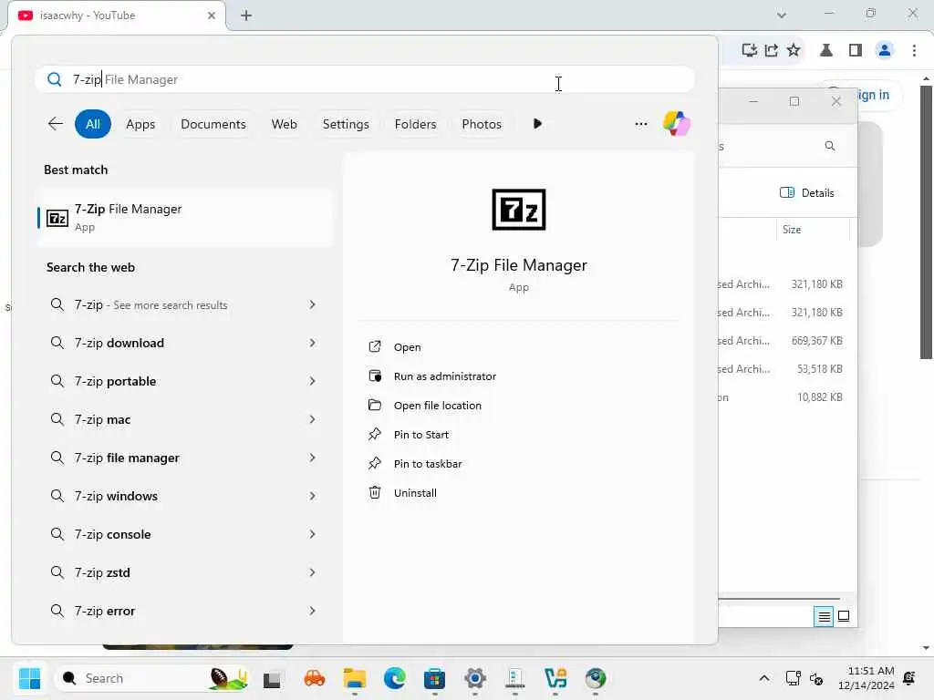Pin 7-Zip to Start
Image resolution: width=934 pixels, height=700 pixels.
click(x=420, y=435)
